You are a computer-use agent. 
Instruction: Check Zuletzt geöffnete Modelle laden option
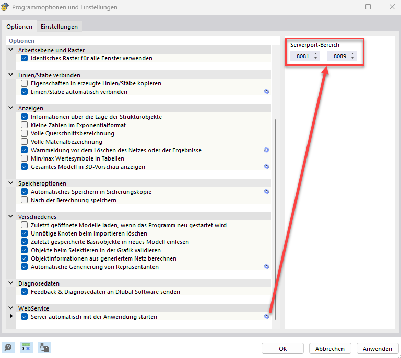[x=25, y=225]
